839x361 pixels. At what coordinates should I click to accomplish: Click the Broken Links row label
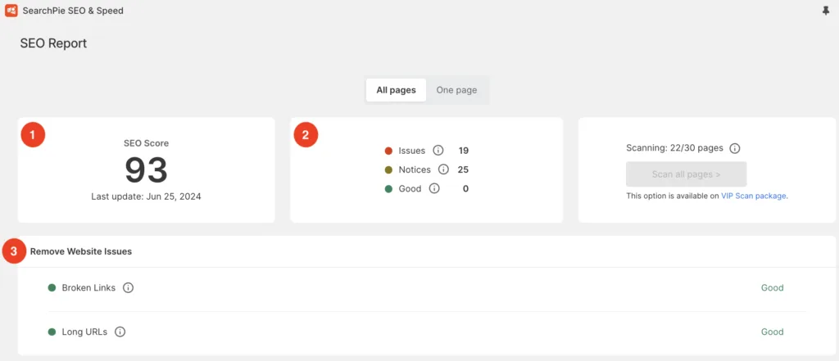pyautogui.click(x=88, y=287)
